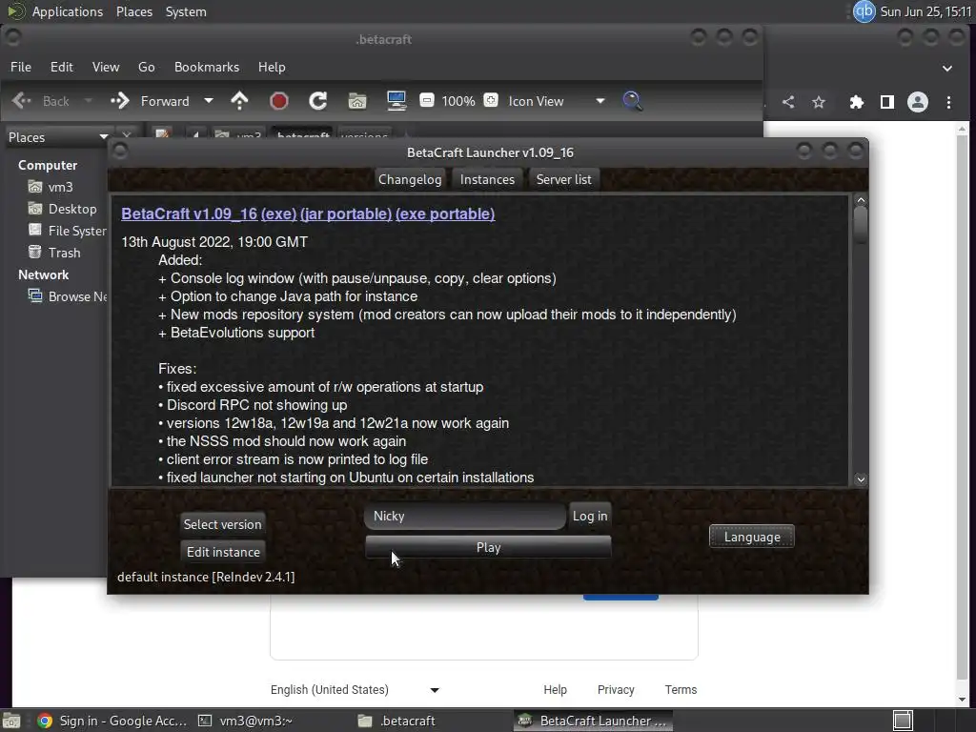
Task: Click the changelog scrollbar thumb
Action: pos(861,225)
